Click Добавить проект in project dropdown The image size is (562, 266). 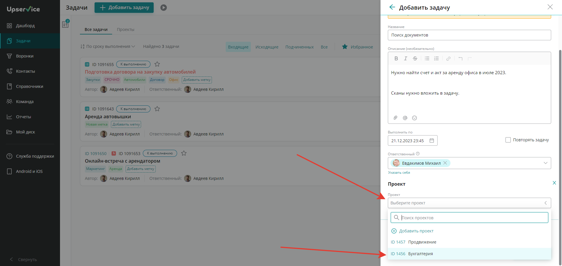click(x=412, y=231)
